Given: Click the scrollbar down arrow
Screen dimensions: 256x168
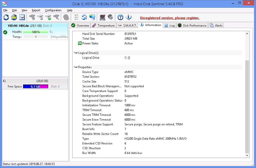Looking at the screenshot, I should point(247,155).
